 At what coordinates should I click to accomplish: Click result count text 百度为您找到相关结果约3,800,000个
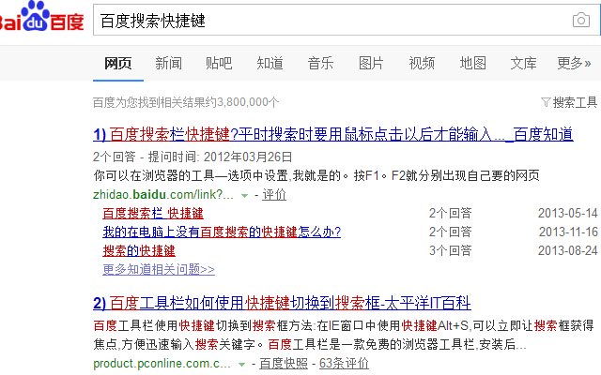[186, 102]
